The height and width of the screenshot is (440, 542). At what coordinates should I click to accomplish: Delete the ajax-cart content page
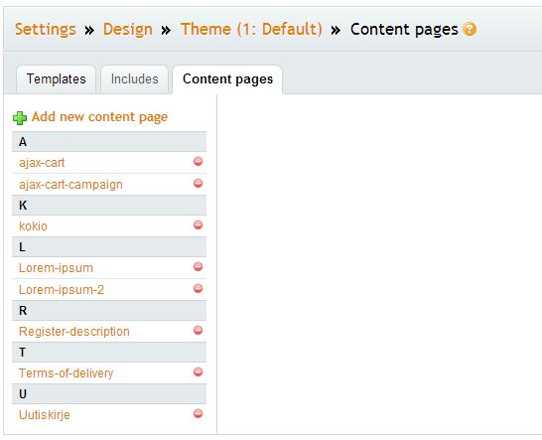[x=199, y=161]
